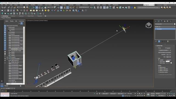Click the Direct input color swatch
Screen dimensions: 176x99
[167, 61]
